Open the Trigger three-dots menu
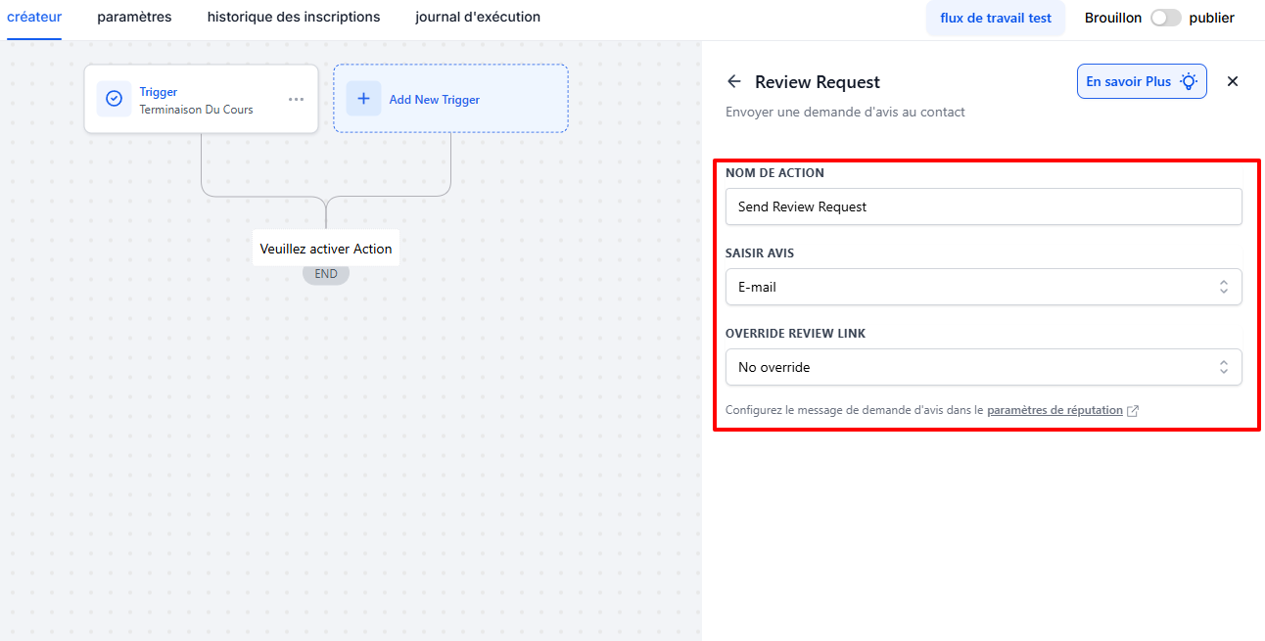 (296, 99)
